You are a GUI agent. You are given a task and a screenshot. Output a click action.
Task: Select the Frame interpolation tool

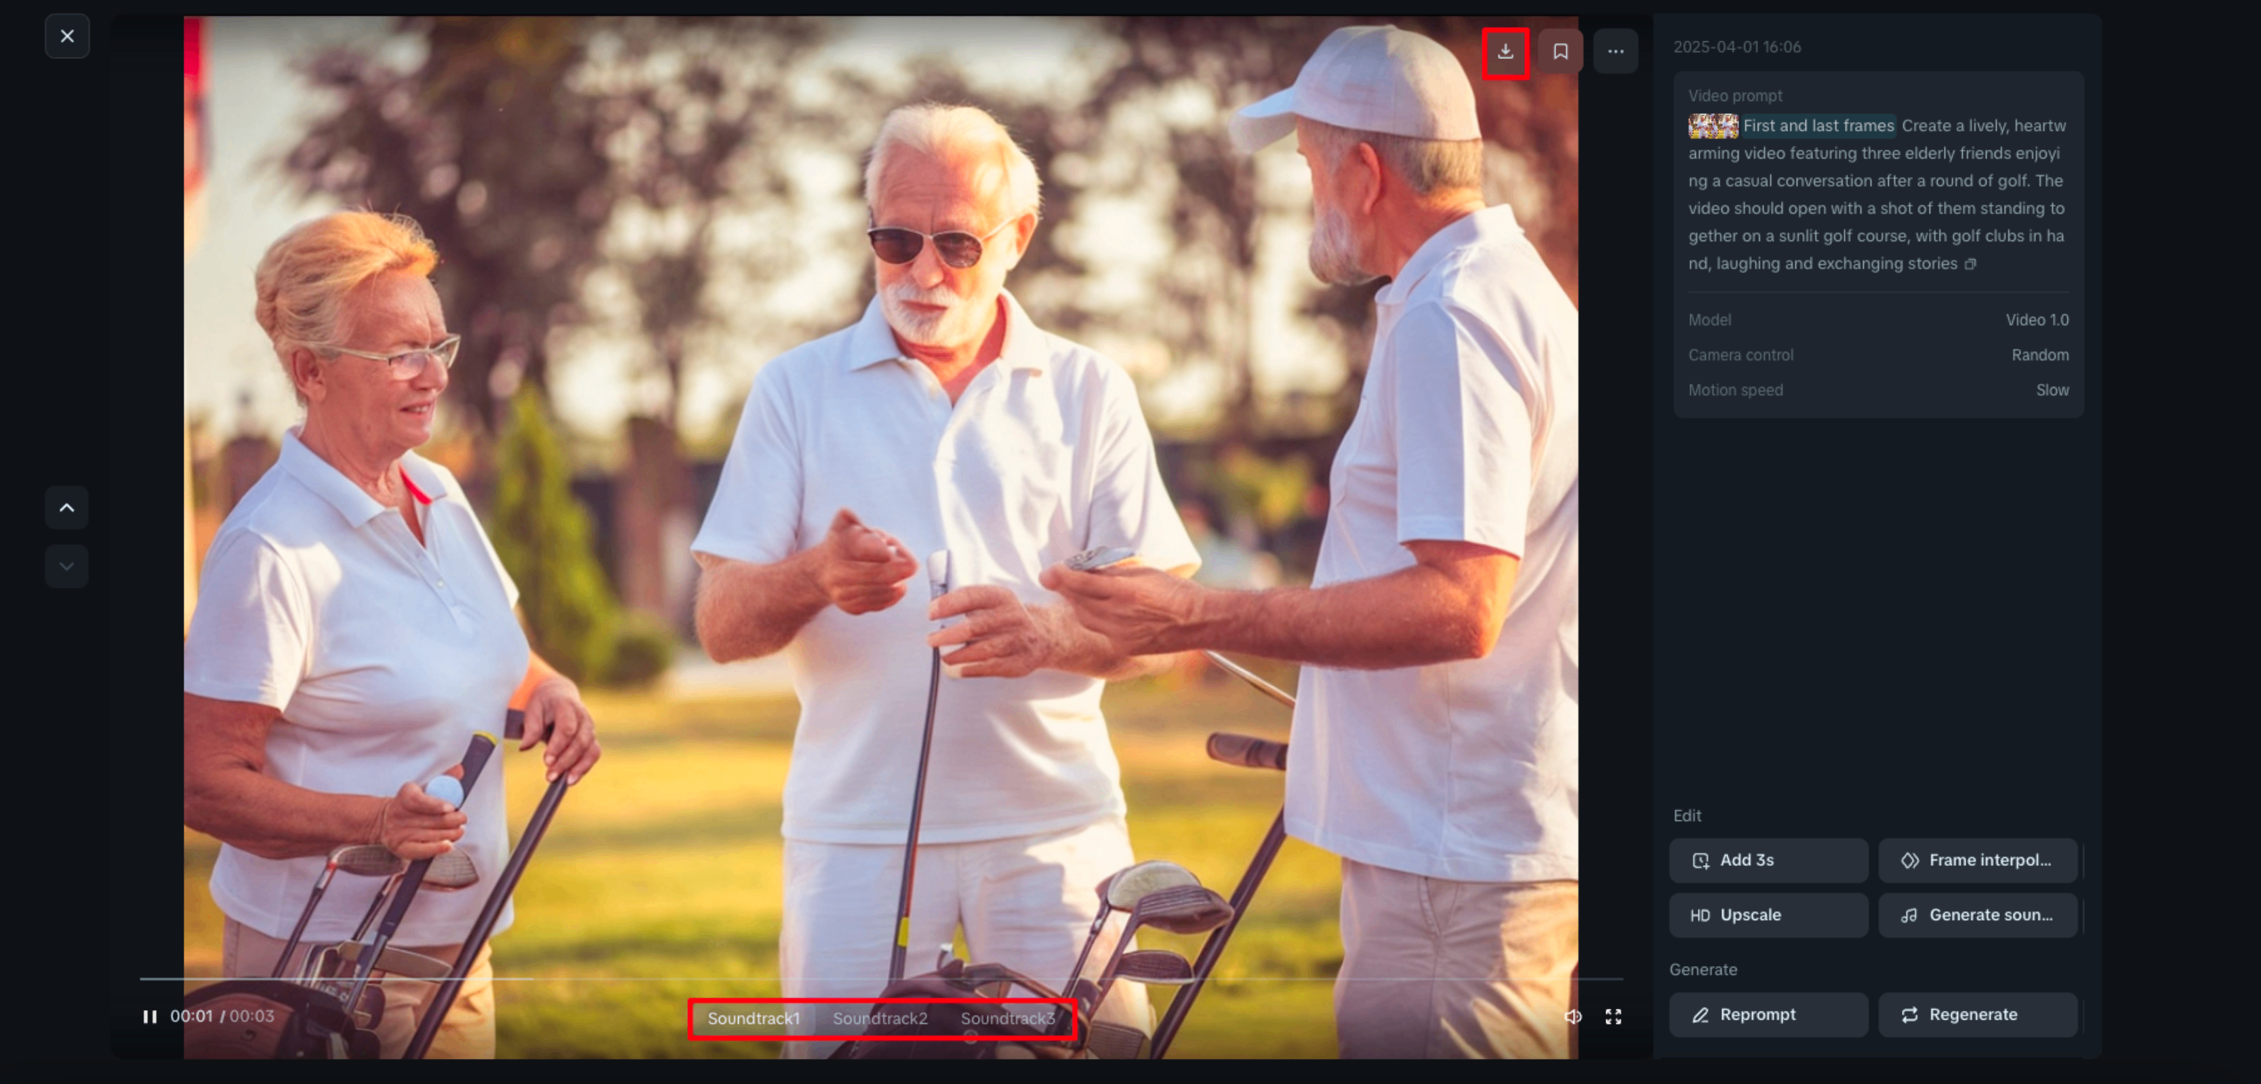1978,861
